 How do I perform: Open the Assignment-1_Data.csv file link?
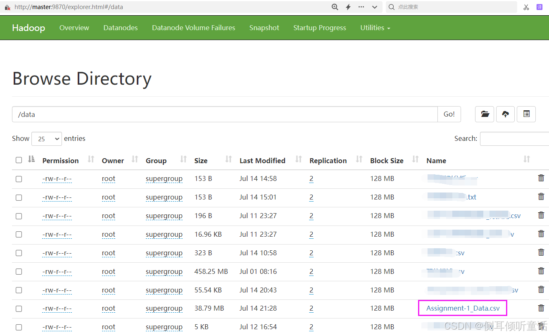[x=463, y=308]
